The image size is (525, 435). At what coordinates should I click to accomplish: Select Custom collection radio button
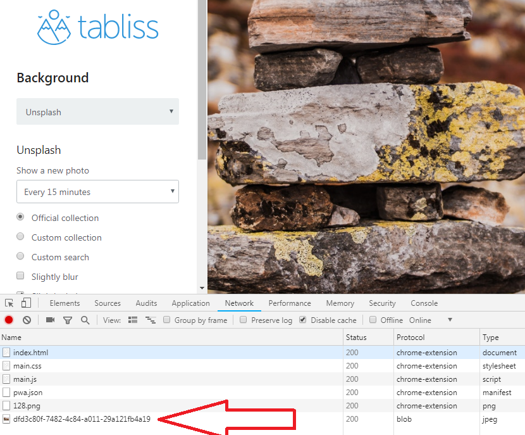pyautogui.click(x=20, y=236)
